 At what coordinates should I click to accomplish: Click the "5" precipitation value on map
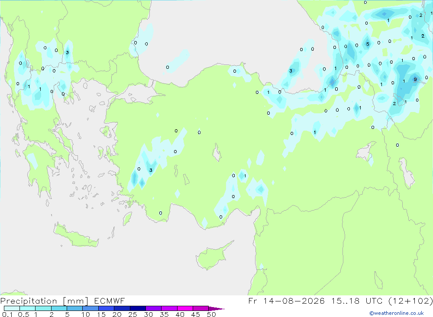[x=368, y=44]
